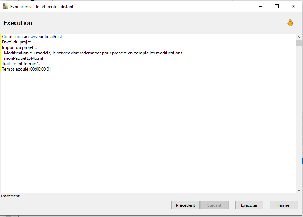
Task: Click the 'Temps écoulé' log line
Action: (26, 69)
